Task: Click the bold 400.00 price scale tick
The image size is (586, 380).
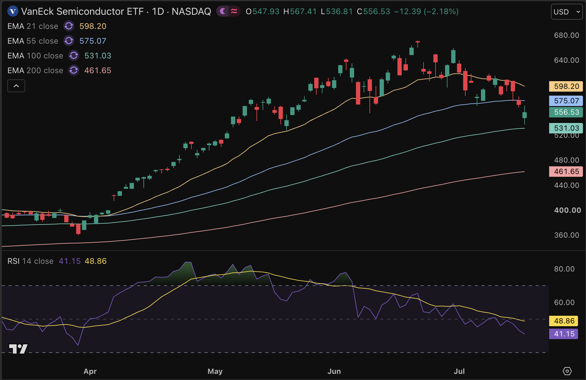Action: [567, 210]
